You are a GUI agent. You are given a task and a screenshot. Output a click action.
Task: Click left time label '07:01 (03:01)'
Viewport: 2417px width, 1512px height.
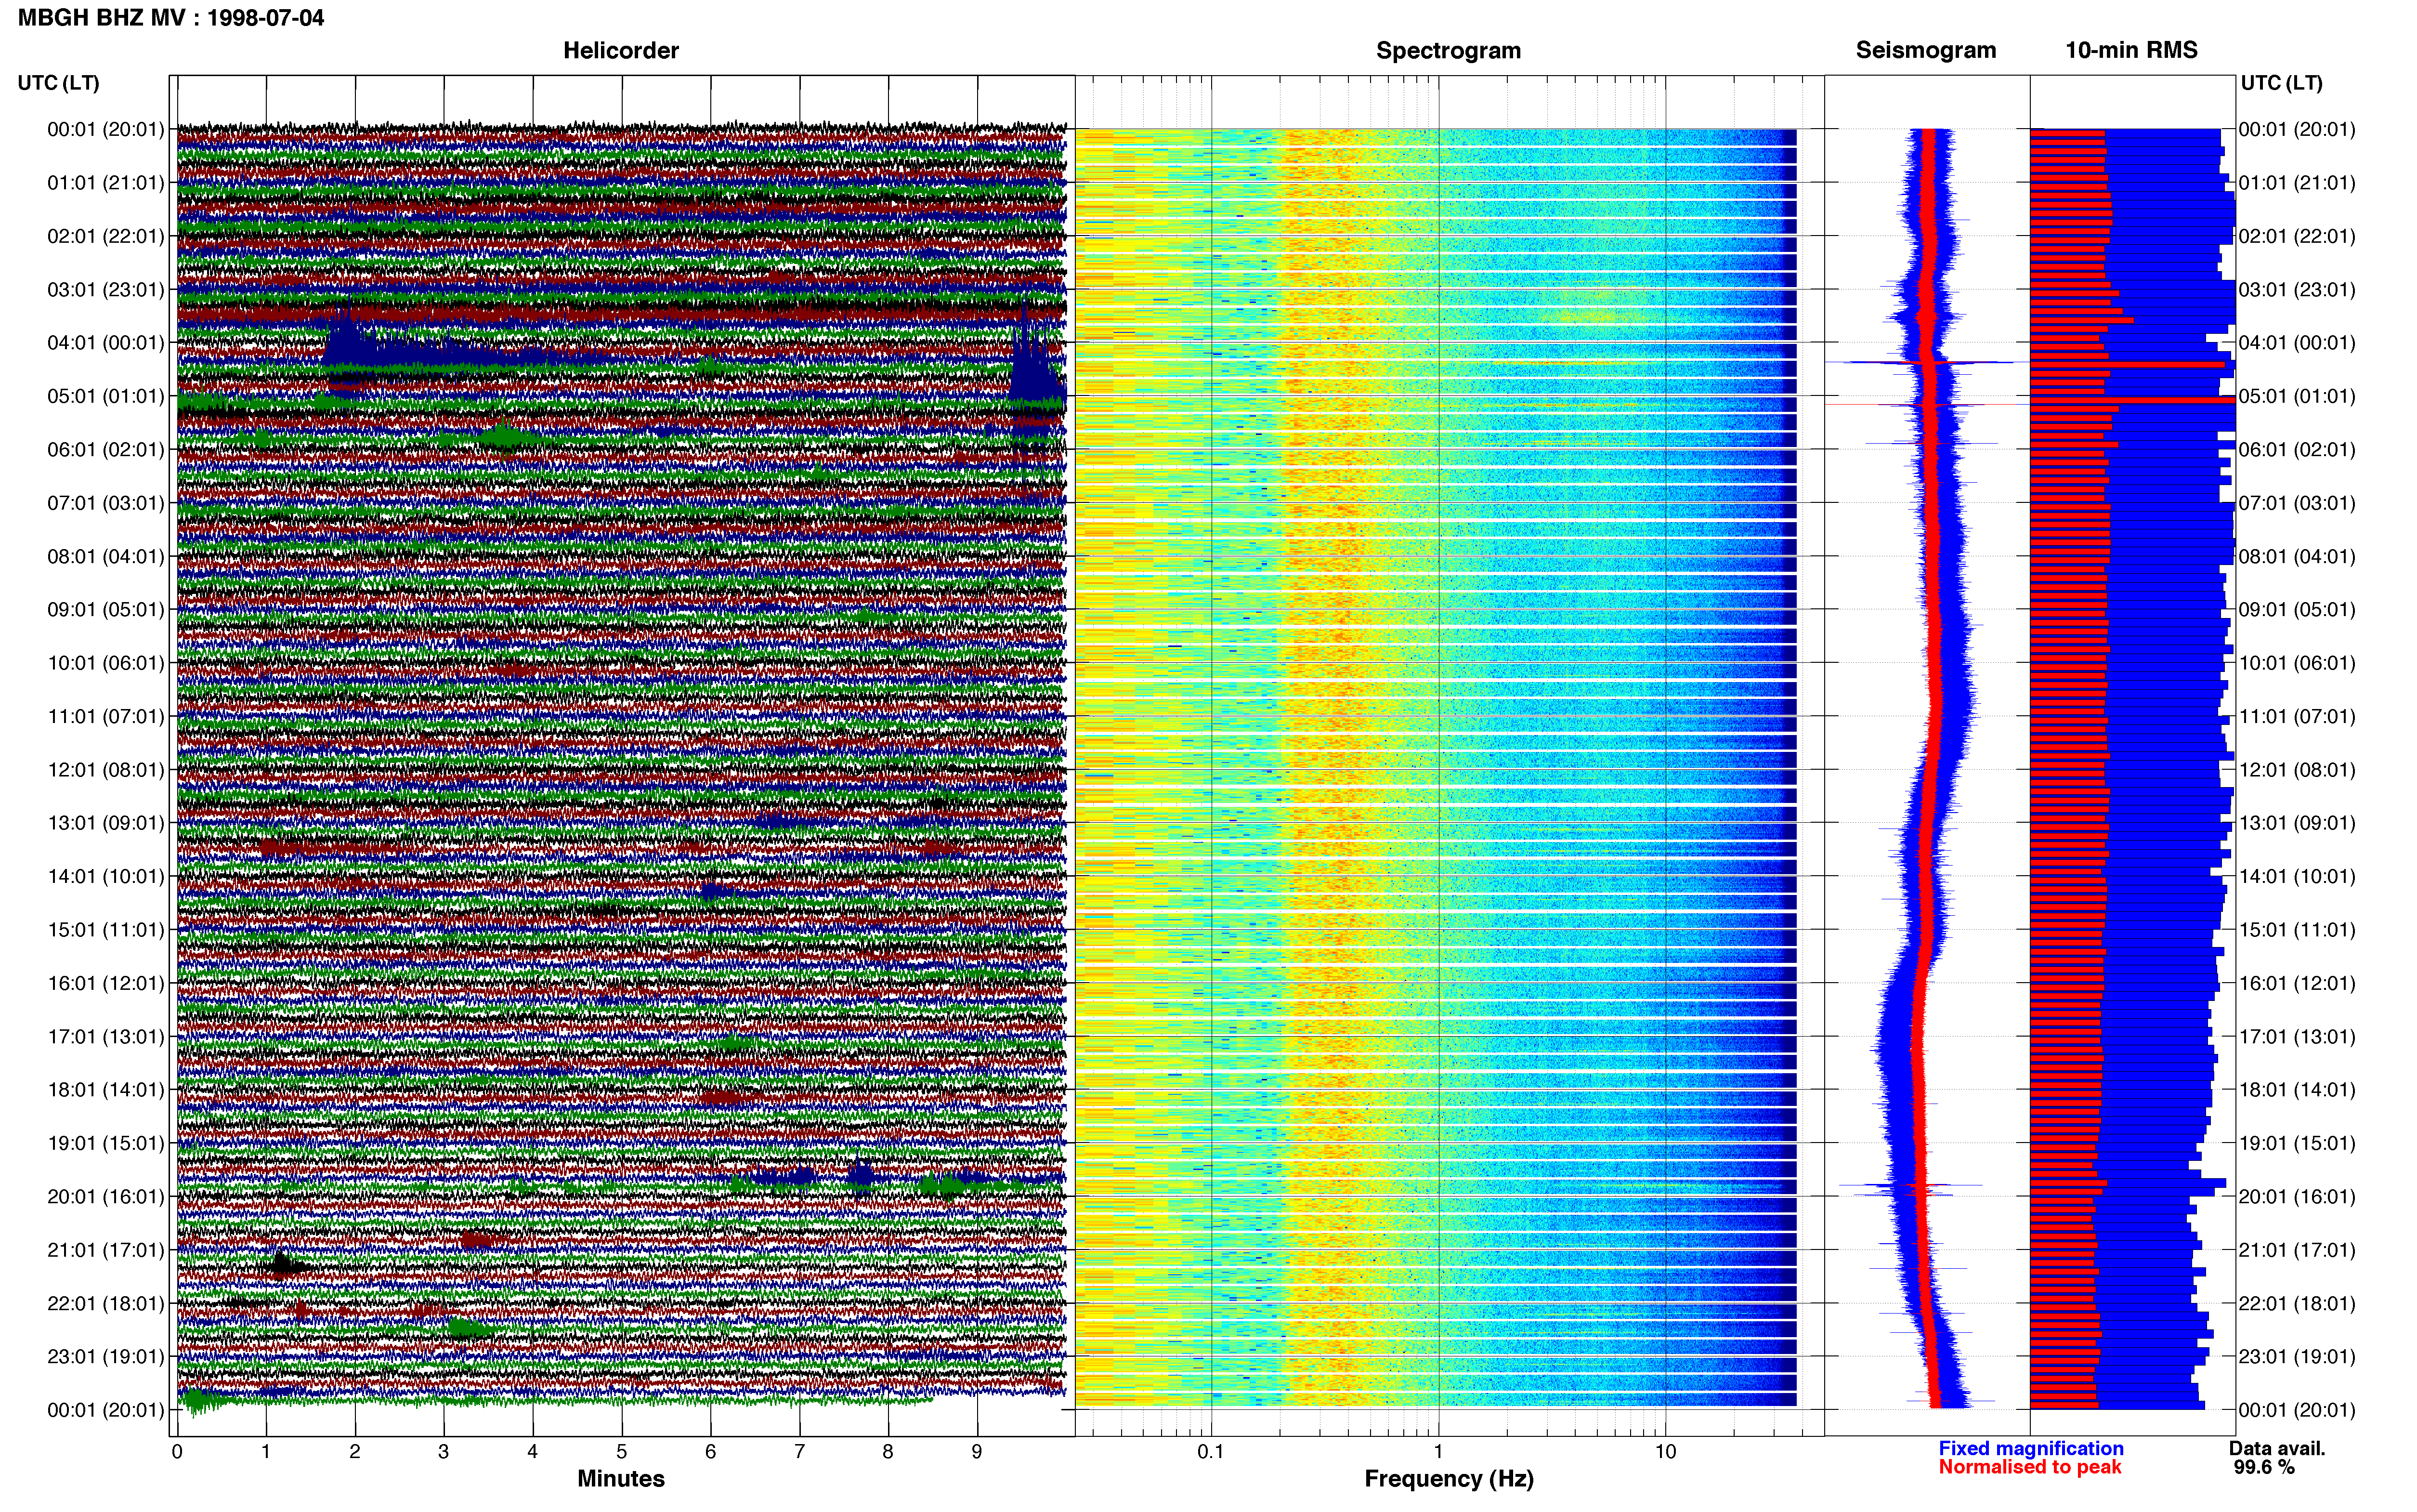tap(105, 503)
